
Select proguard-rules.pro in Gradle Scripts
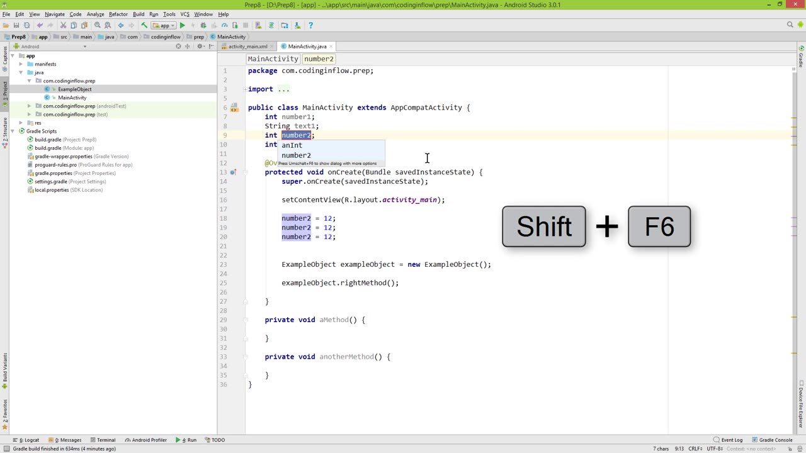coord(55,165)
